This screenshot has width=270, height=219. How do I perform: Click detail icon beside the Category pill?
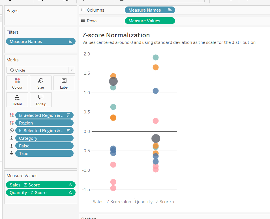[x=12, y=138]
